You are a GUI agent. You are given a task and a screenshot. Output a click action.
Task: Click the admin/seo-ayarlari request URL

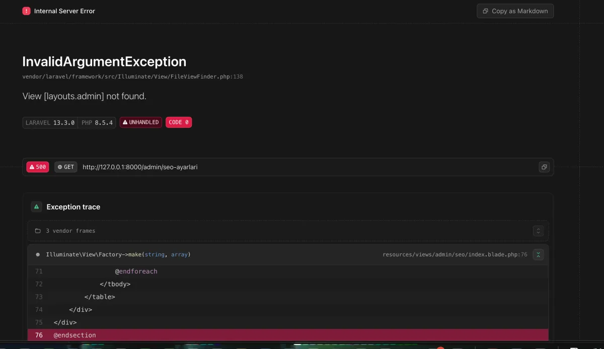[140, 167]
